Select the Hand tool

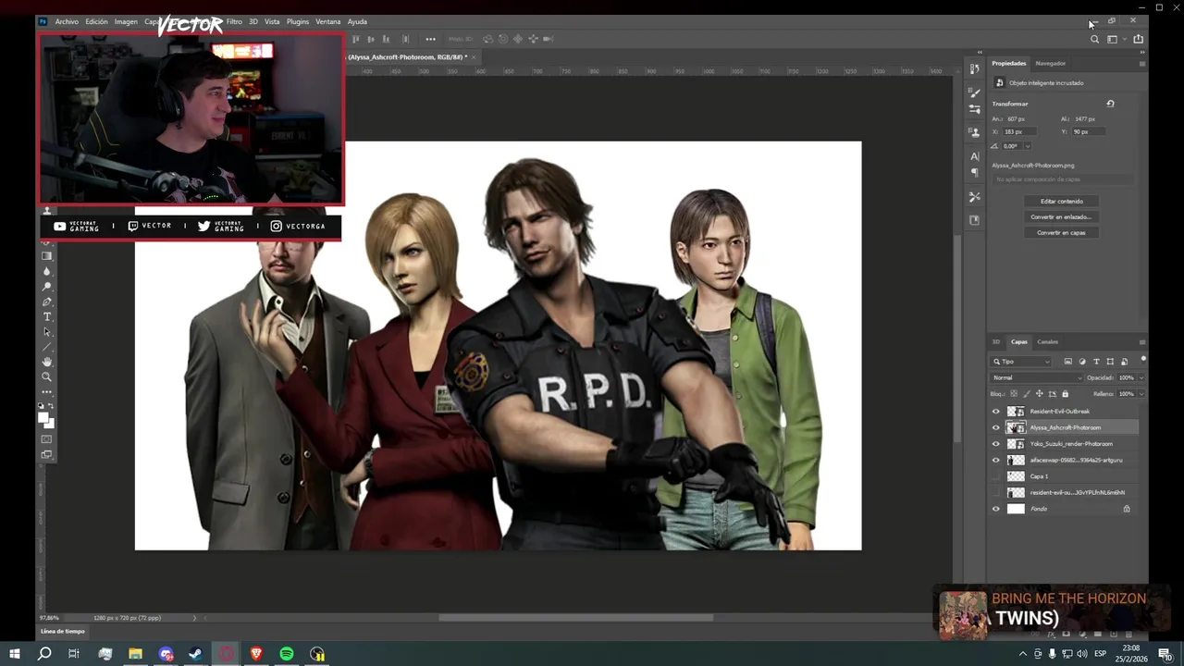tap(47, 362)
